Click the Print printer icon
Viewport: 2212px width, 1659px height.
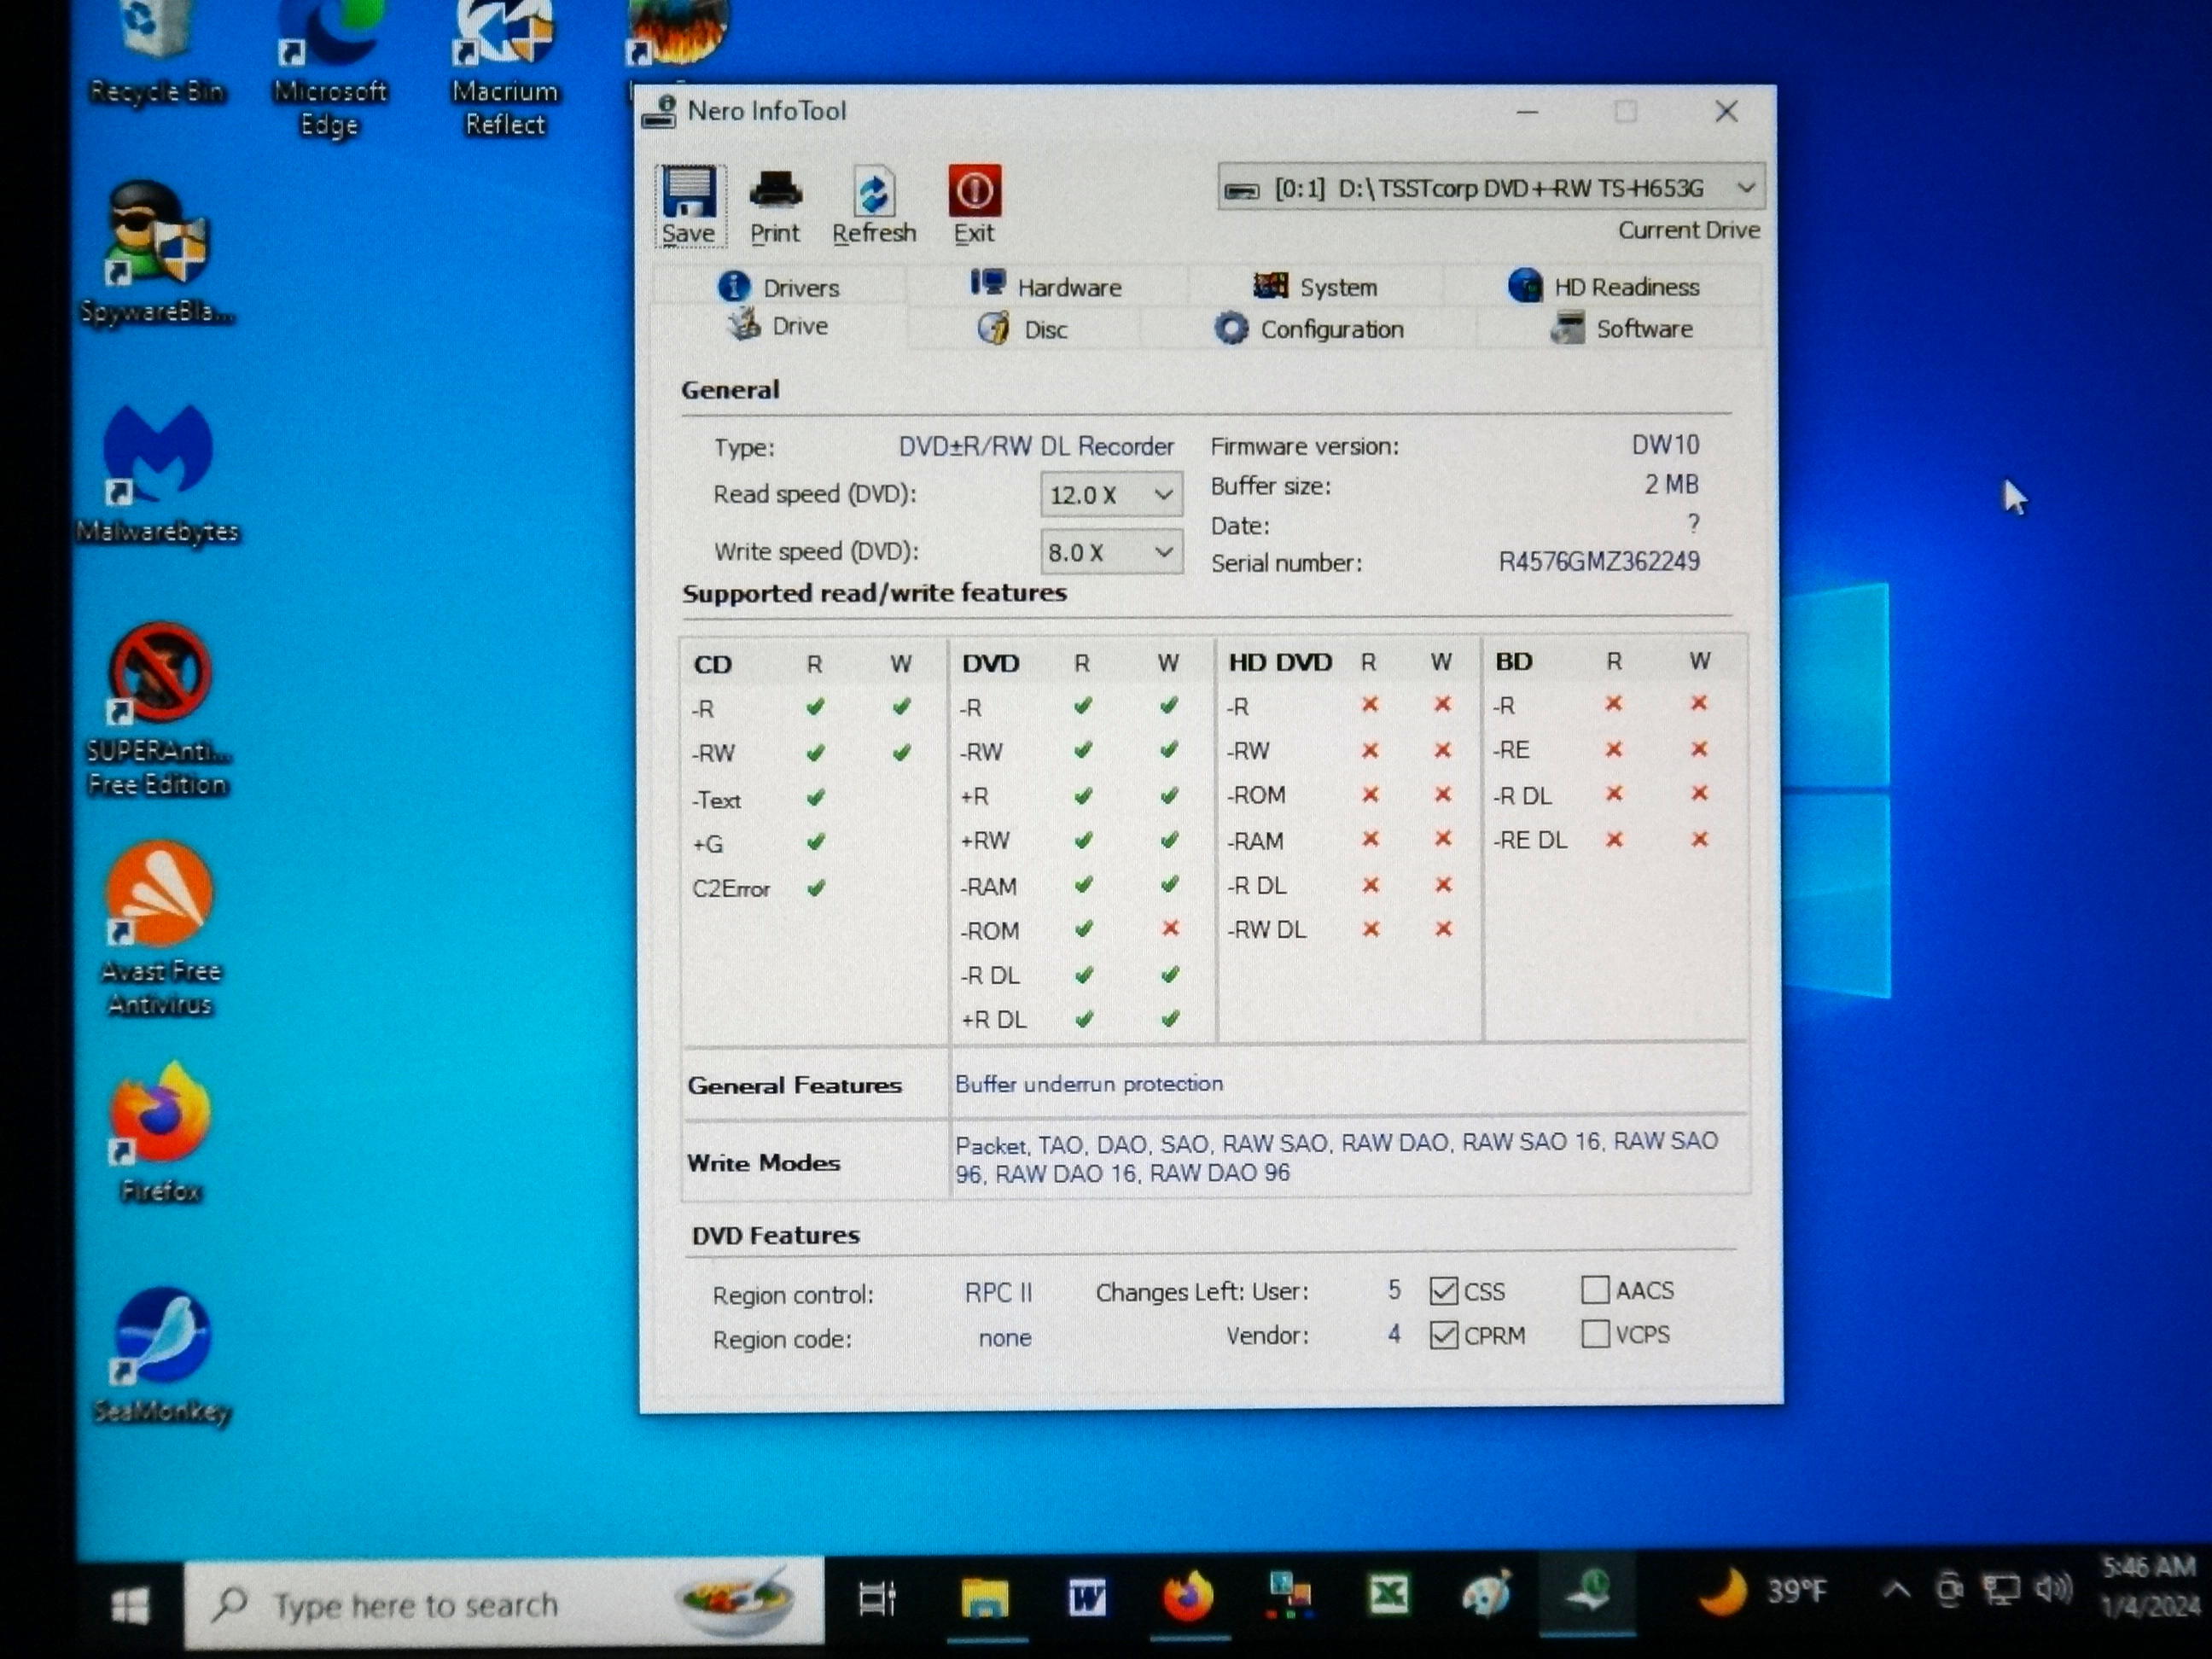click(775, 192)
